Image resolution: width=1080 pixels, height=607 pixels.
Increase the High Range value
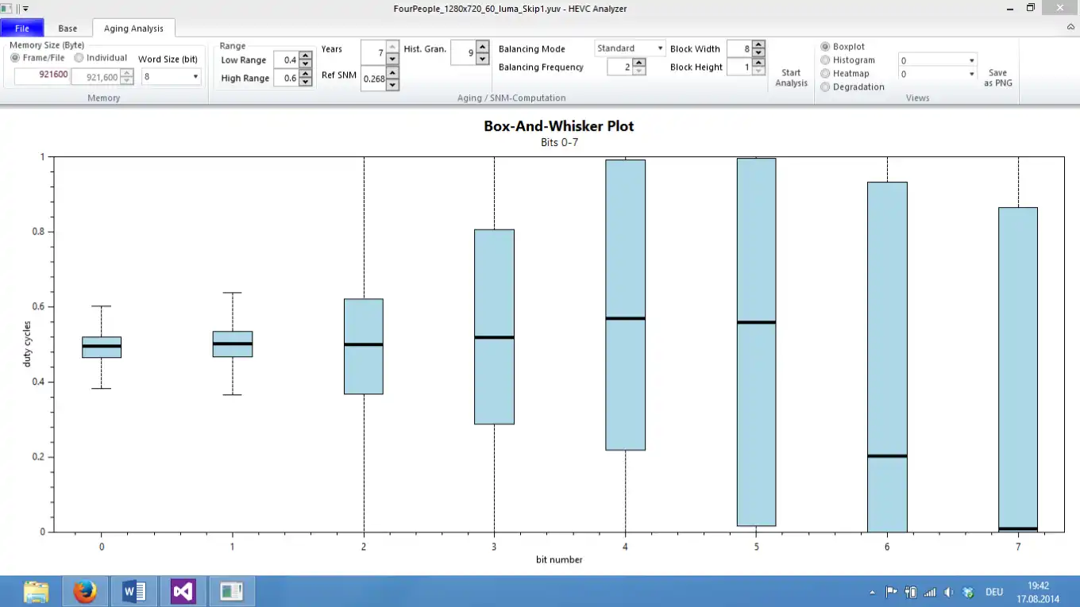[305, 74]
